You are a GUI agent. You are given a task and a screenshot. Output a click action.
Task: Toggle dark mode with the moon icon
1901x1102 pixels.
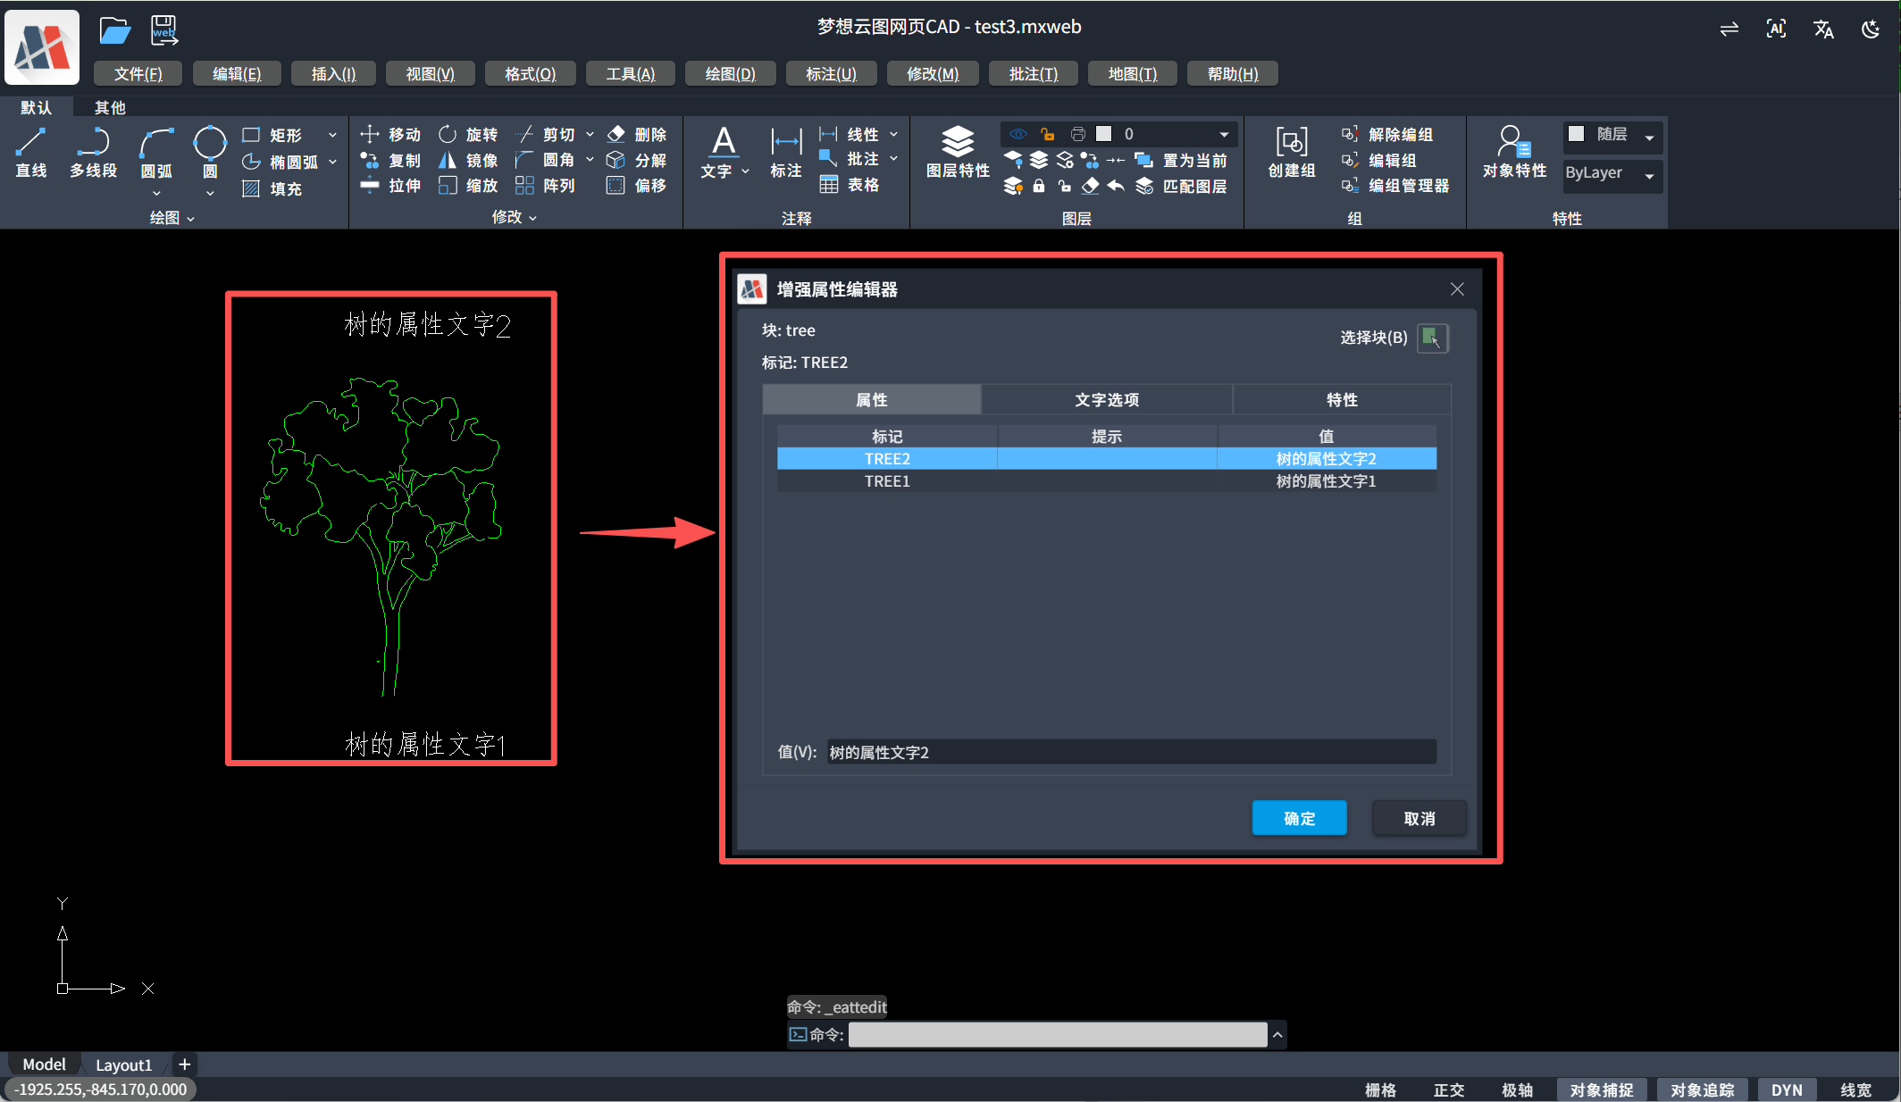[1870, 29]
